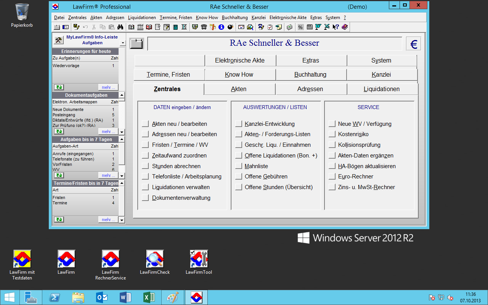Click the calculator toolbar icon
Screen dimensions: 488x305
(x=310, y=27)
